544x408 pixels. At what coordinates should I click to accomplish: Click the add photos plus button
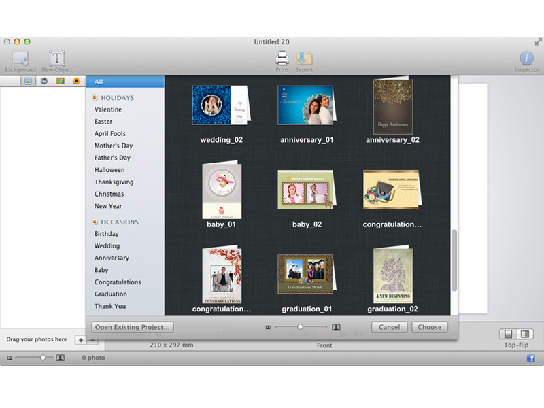(x=81, y=340)
